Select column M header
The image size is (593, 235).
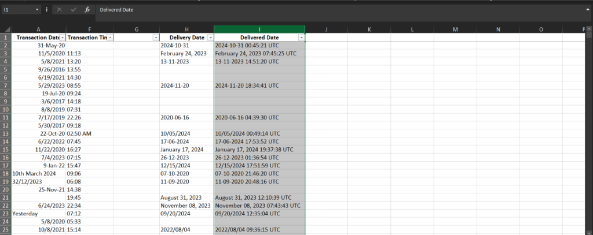pyautogui.click(x=455, y=29)
